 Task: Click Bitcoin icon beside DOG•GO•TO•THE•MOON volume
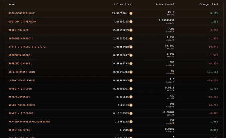pos(131,22)
